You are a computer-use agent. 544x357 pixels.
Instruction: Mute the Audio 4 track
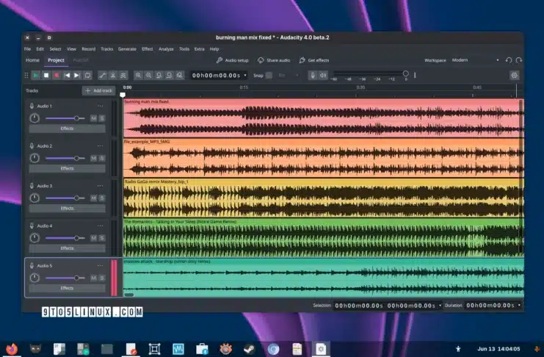[x=94, y=238]
